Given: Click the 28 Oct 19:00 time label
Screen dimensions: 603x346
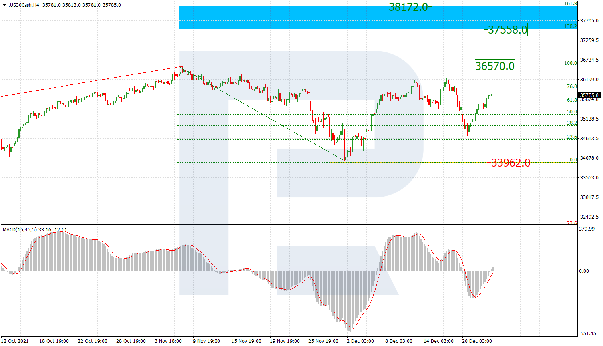Looking at the screenshot, I should pyautogui.click(x=131, y=341).
